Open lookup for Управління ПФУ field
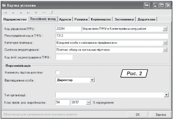173x119 pixels. click(165, 28)
